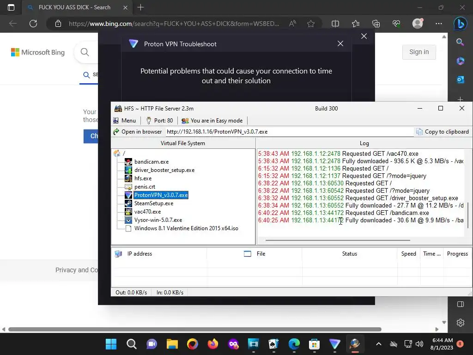
Task: Add page to favorites star icon
Action: [311, 24]
